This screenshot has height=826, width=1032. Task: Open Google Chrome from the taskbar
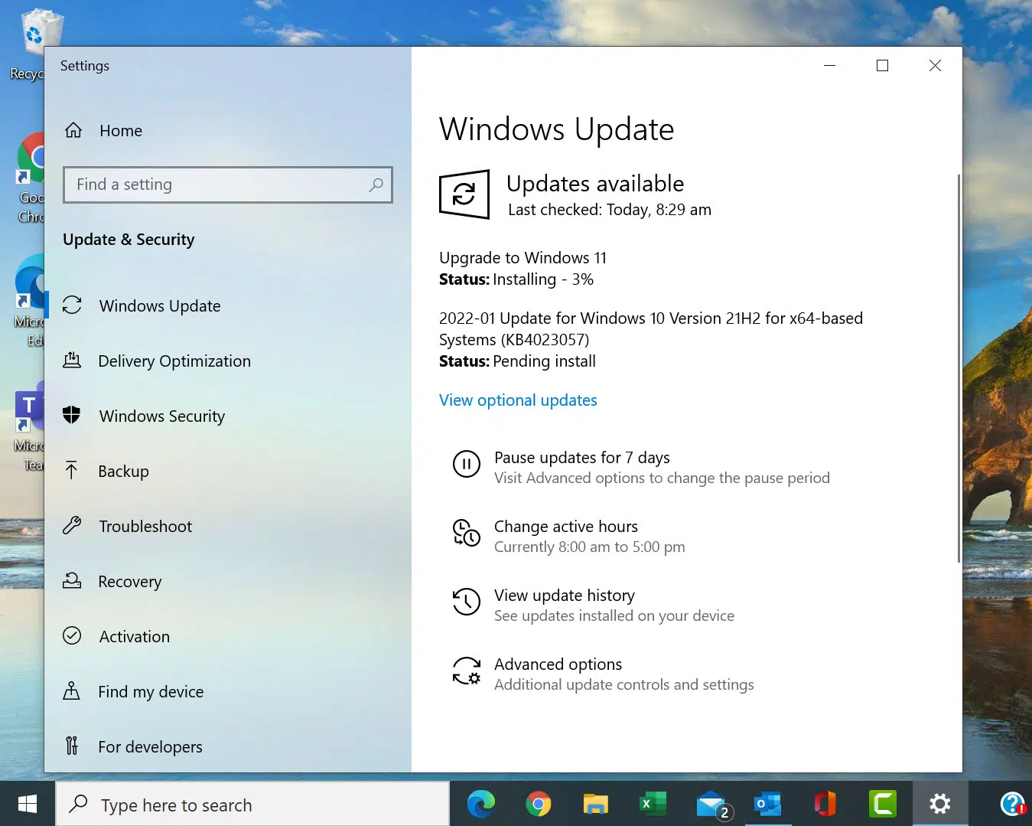tap(539, 804)
